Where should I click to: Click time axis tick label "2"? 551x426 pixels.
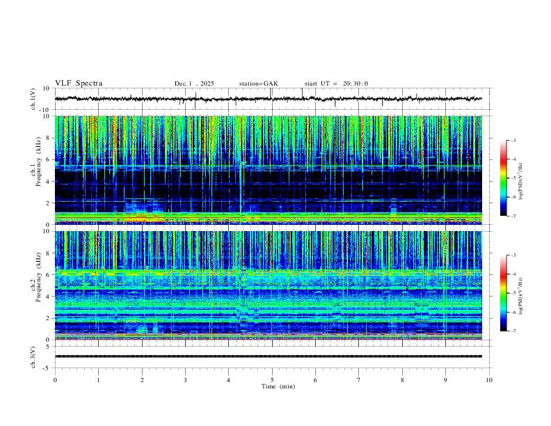pyautogui.click(x=142, y=380)
